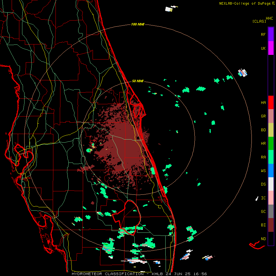Click the RF legend label

pyautogui.click(x=263, y=34)
